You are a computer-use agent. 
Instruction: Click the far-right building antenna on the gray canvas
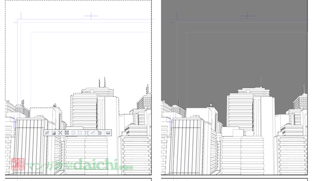303,88
